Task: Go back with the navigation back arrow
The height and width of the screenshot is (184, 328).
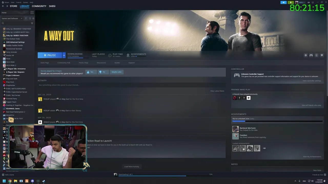Action: coord(3,6)
